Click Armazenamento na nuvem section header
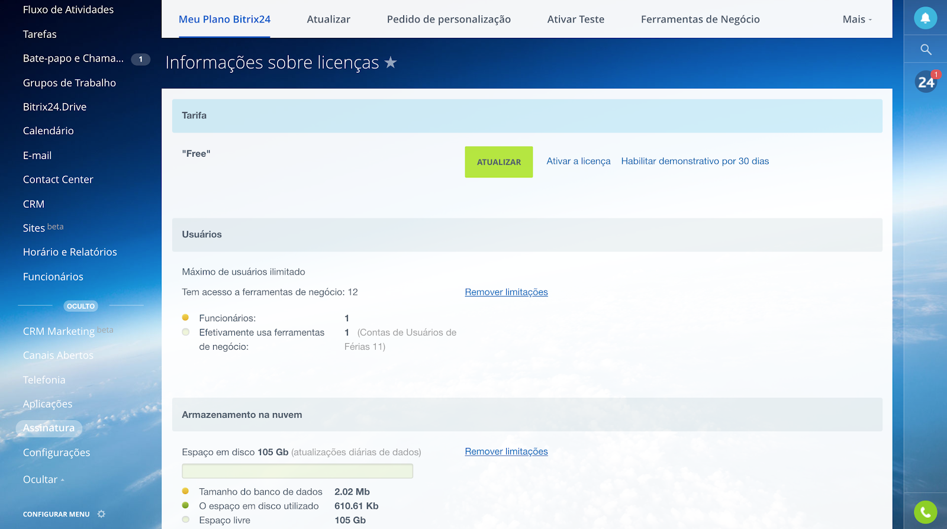This screenshot has height=529, width=947. [x=527, y=415]
